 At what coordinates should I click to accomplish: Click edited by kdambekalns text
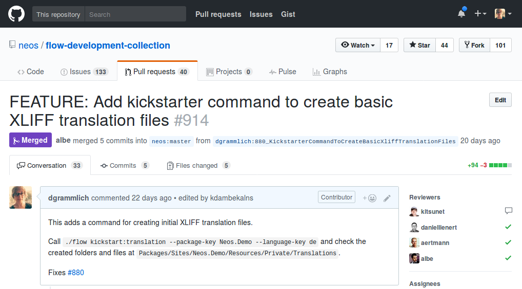(x=216, y=198)
